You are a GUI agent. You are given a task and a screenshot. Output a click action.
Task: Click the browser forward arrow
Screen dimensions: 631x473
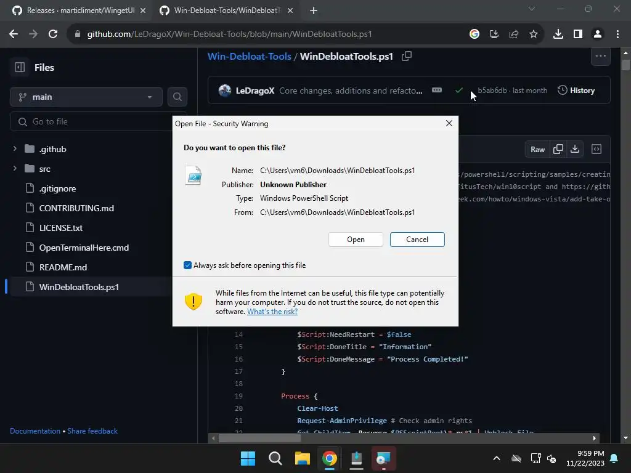[33, 34]
